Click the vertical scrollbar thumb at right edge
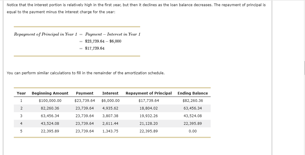 click(304, 68)
